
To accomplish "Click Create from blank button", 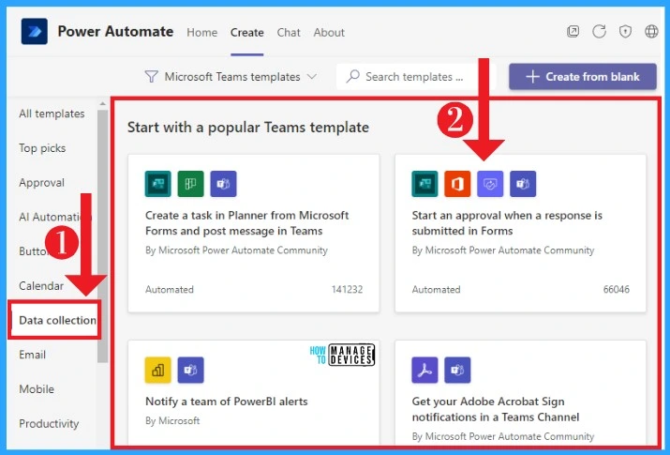I will click(583, 77).
